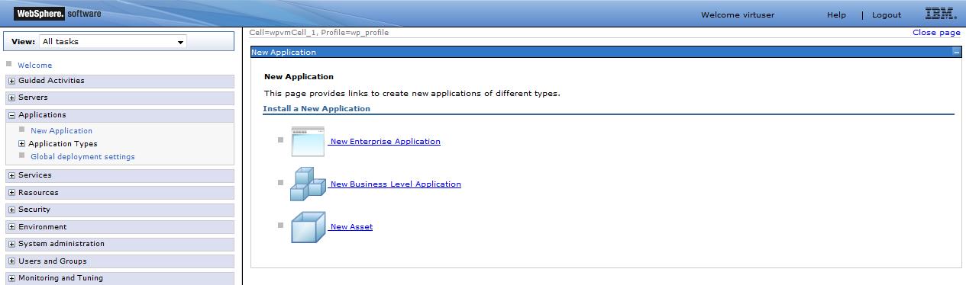Click the Environment label

[x=43, y=227]
